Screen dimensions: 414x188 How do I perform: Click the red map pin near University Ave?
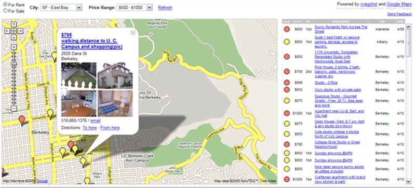pos(22,120)
